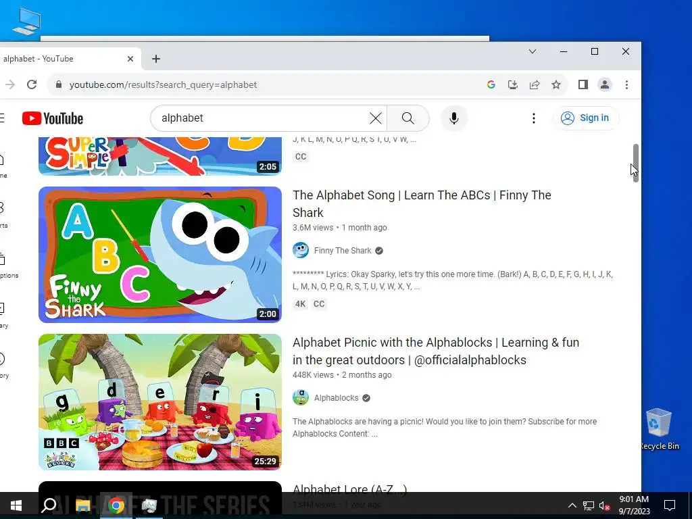Click 3.6M views text
692x519 pixels.
[313, 228]
